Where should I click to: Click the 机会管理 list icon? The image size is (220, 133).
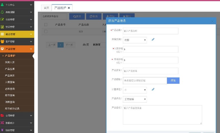point(2,34)
